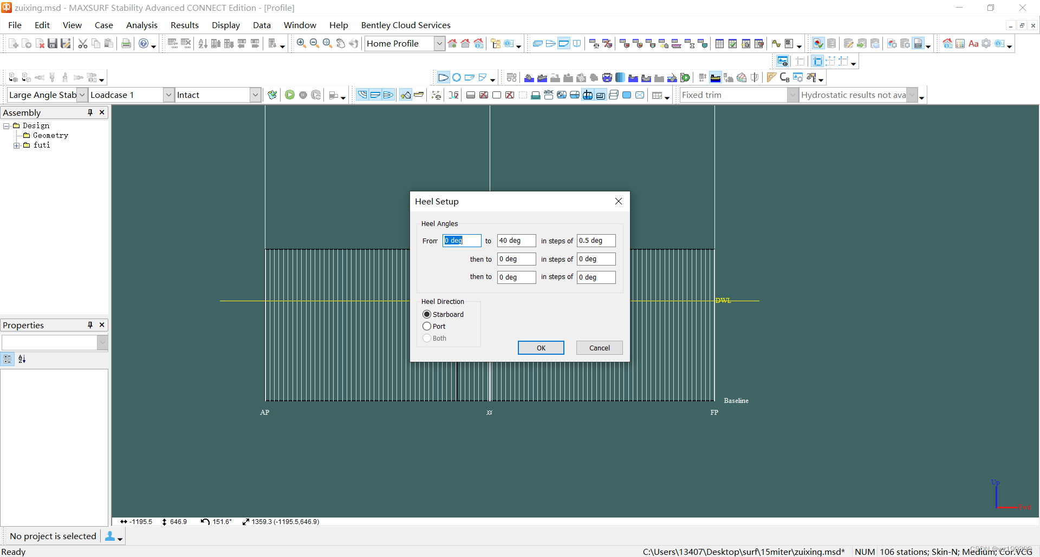
Task: Open the Home Profile view dropdown
Action: pos(439,44)
